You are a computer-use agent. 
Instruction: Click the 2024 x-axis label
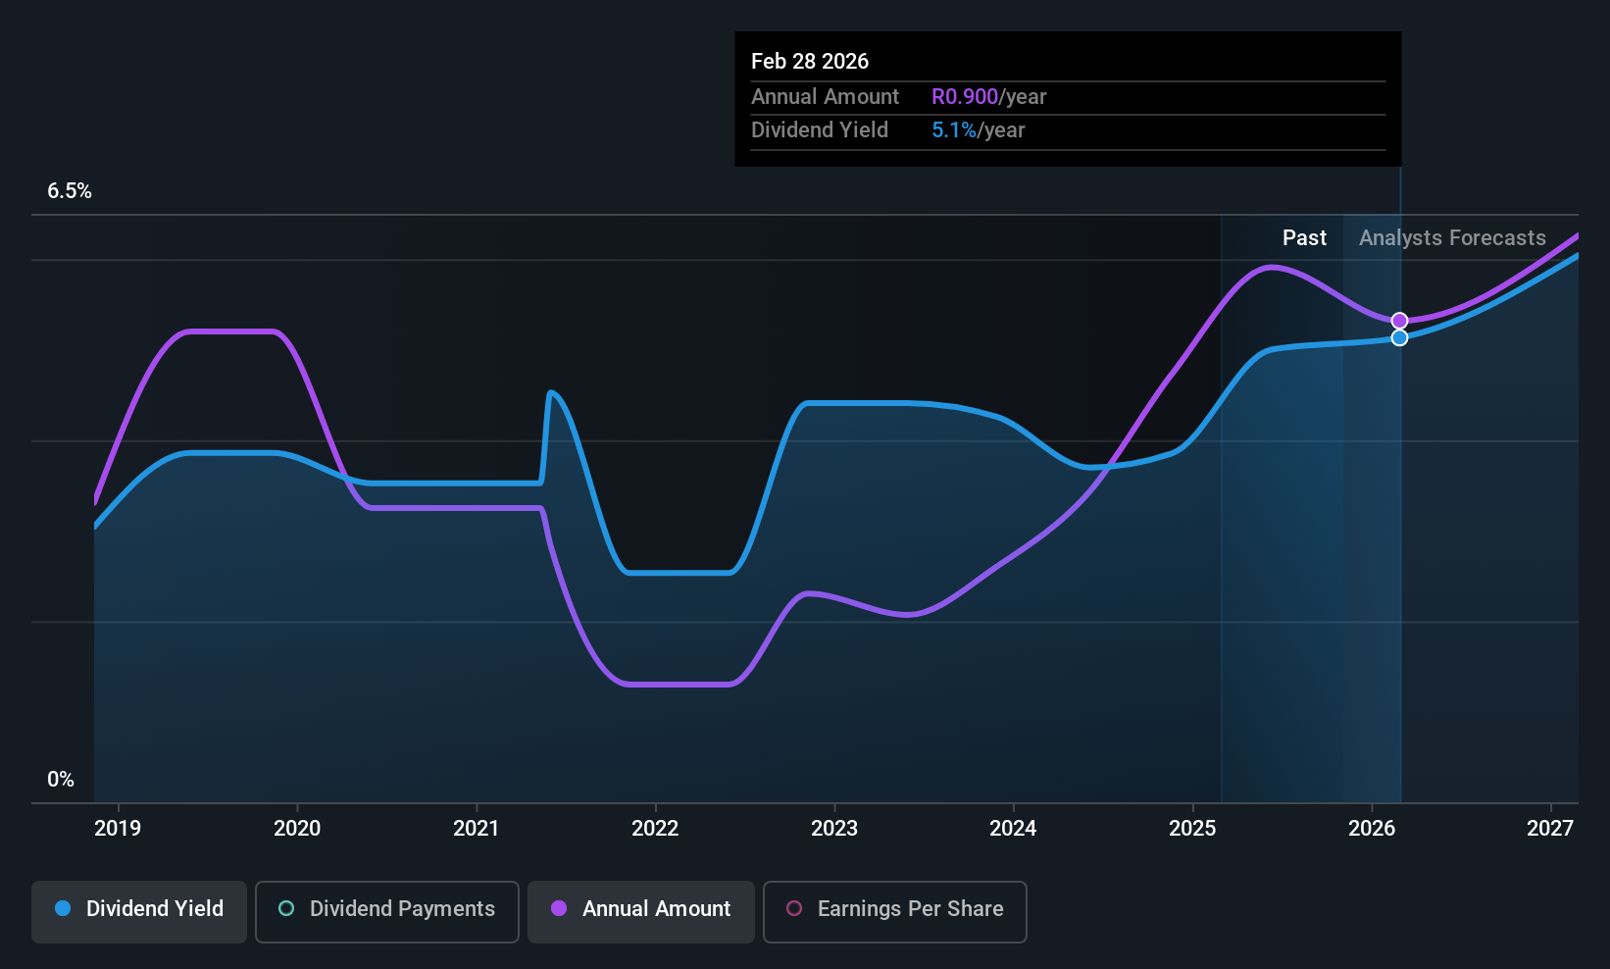click(x=1013, y=828)
